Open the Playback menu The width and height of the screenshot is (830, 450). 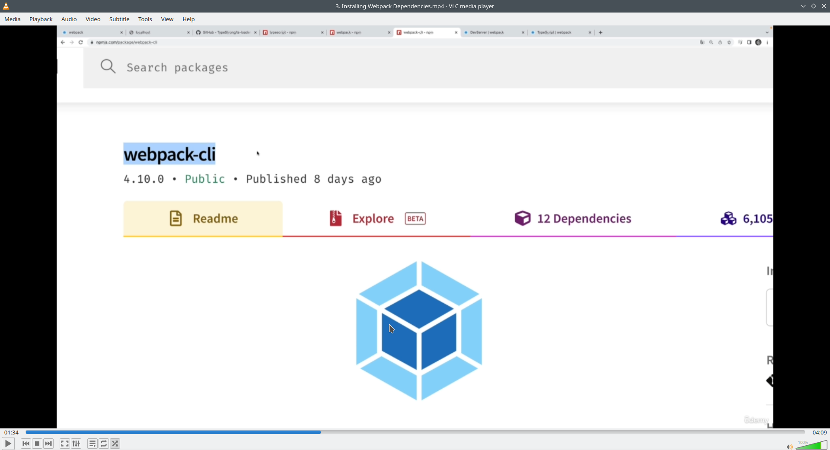pyautogui.click(x=41, y=19)
